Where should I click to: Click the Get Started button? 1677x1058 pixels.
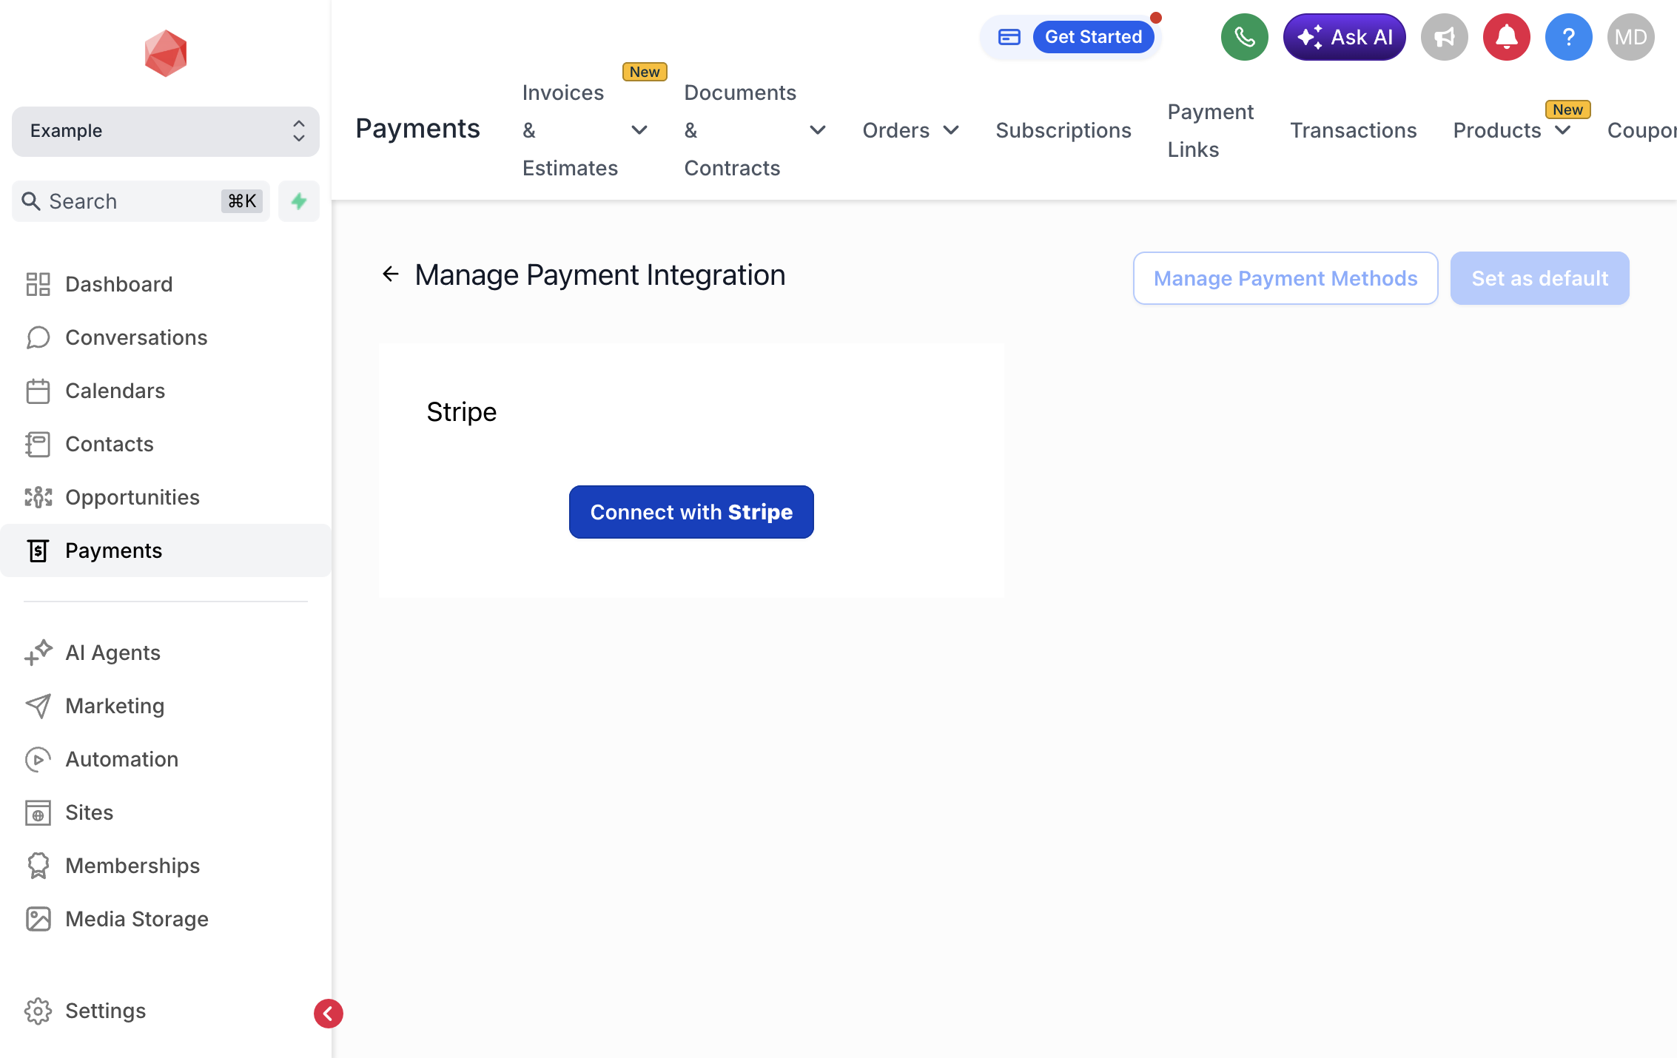tap(1094, 37)
